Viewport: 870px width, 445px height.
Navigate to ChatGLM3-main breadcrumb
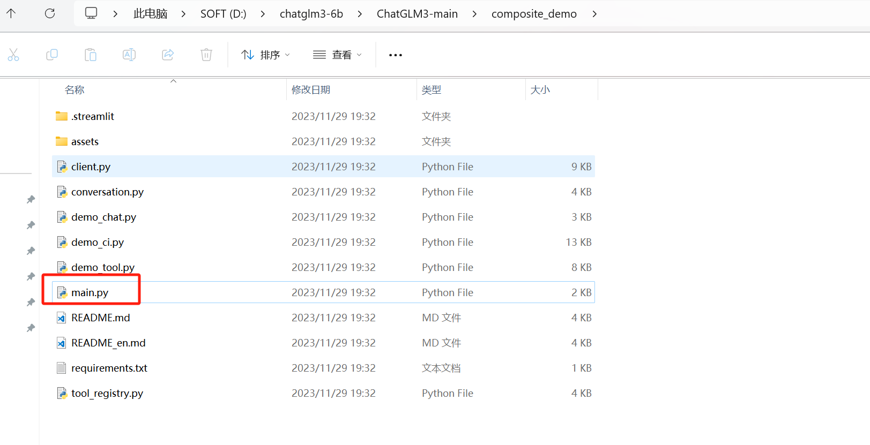(x=418, y=14)
